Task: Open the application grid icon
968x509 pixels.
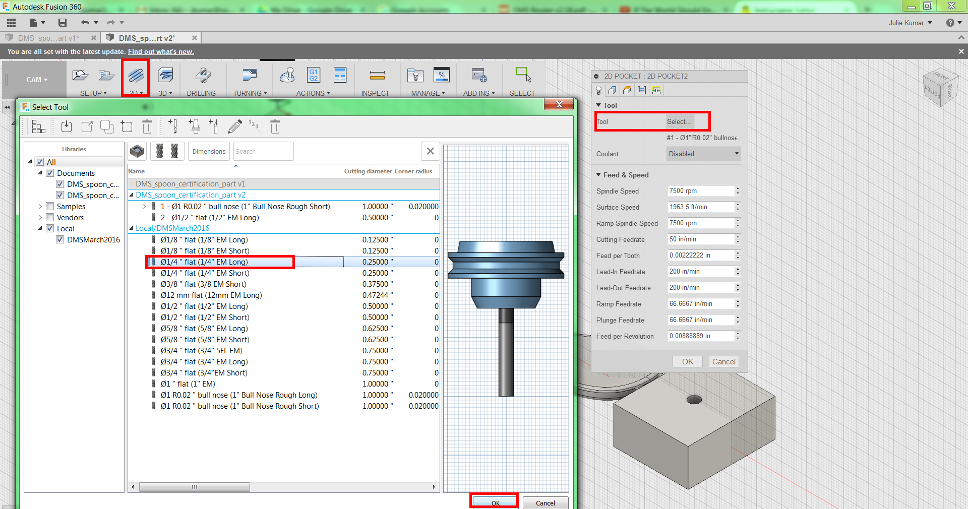Action: tap(11, 23)
